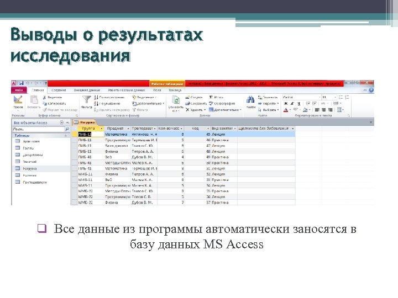
Task: Align text left in formatting group
Action: (x=317, y=110)
